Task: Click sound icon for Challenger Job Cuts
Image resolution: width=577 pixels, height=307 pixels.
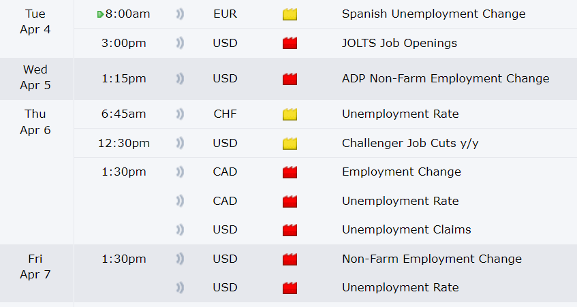Action: [180, 144]
